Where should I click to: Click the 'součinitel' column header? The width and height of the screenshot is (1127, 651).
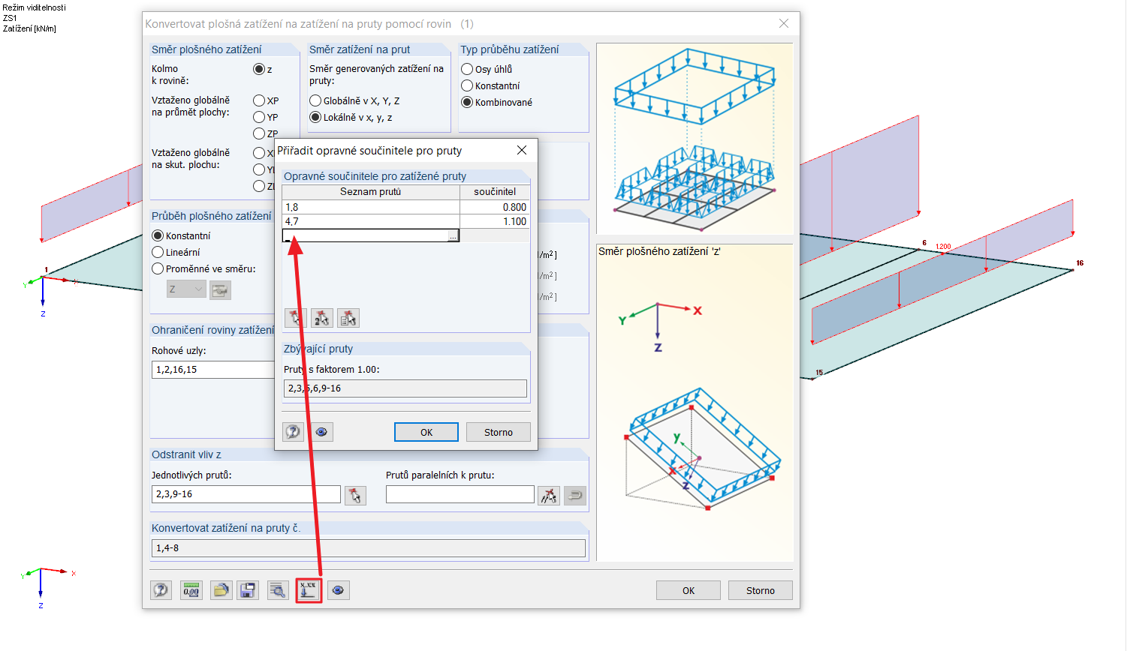coord(495,192)
